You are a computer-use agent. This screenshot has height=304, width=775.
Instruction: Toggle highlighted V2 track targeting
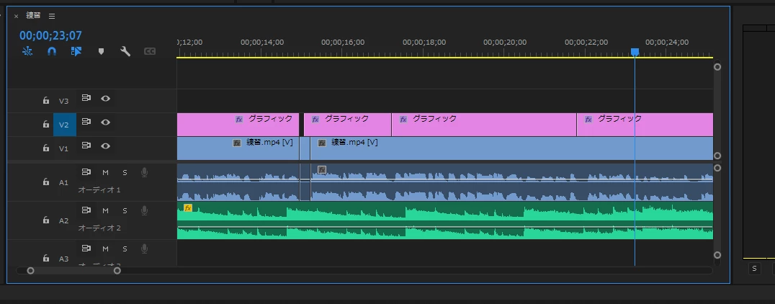pos(65,125)
